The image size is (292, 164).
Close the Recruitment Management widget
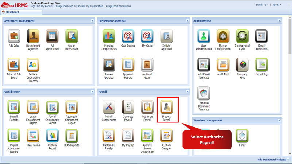tap(93, 21)
